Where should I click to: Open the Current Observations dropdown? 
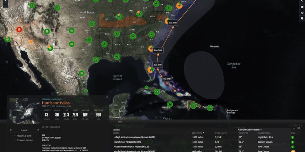[250, 130]
